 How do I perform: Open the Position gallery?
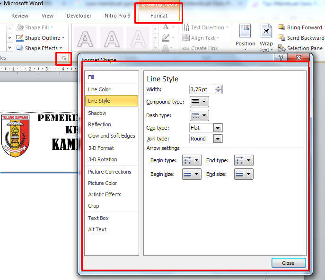[x=245, y=37]
